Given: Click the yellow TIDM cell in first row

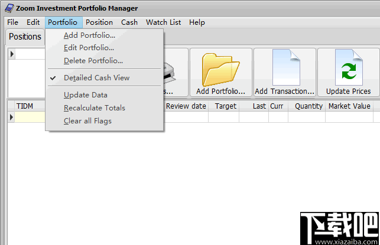Looking at the screenshot, I should tap(30, 117).
